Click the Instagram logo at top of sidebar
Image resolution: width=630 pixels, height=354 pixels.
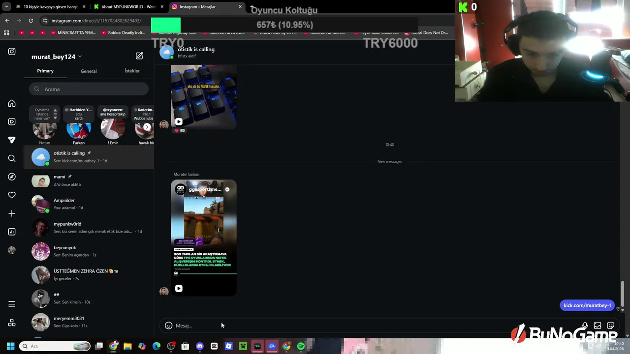(12, 52)
